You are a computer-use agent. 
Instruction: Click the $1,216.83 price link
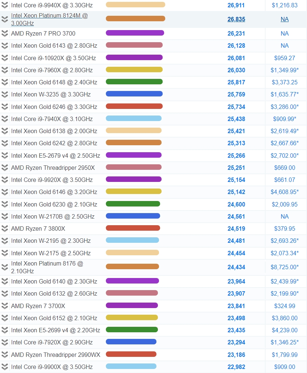point(285,5)
